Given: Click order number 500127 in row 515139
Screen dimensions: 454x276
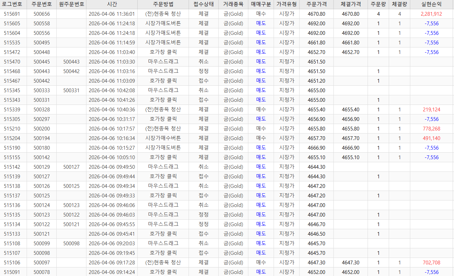Looking at the screenshot, I should tap(42, 177).
